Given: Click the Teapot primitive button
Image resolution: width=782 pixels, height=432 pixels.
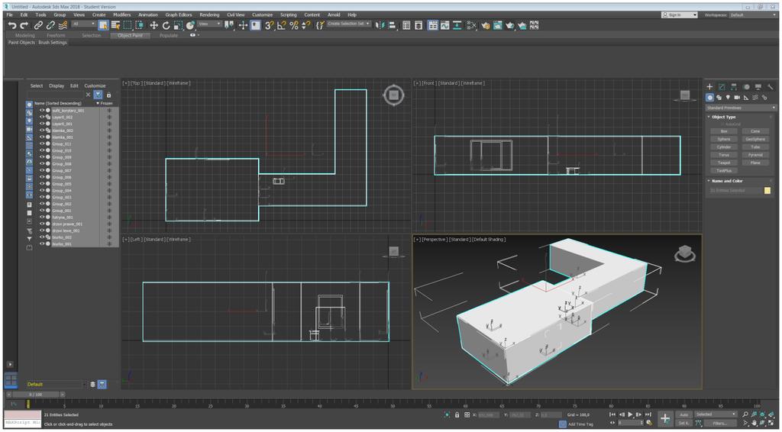Looking at the screenshot, I should click(x=724, y=163).
